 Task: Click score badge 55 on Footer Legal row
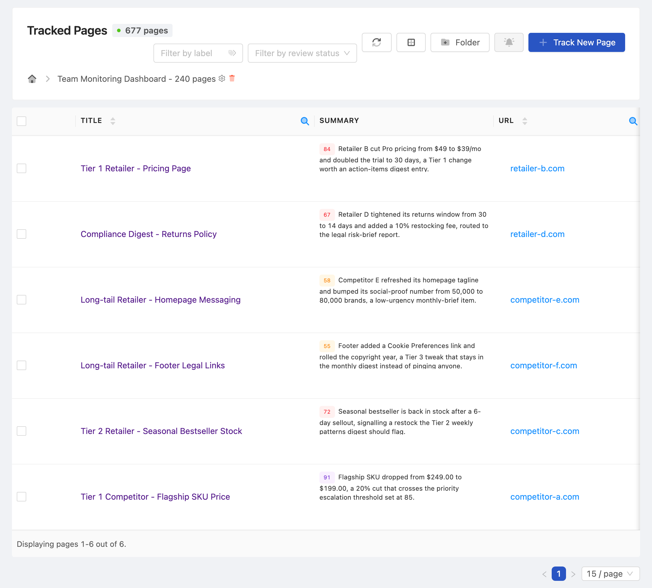327,346
